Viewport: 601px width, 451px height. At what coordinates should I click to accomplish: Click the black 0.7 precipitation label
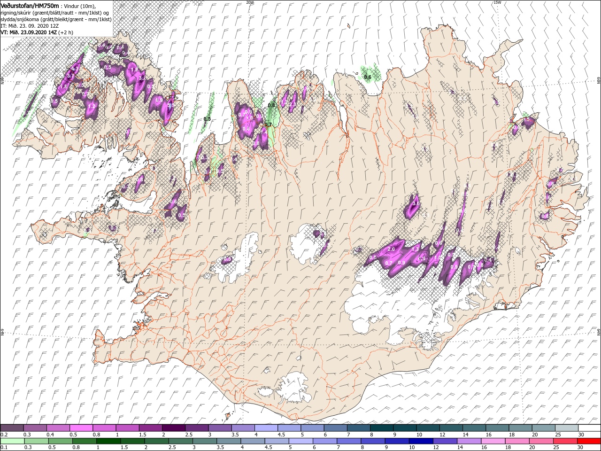[268, 124]
